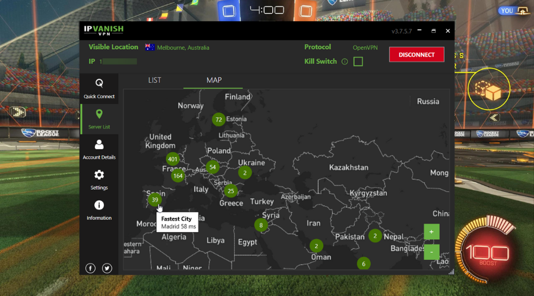Visit the IPVanish Facebook page

(91, 268)
